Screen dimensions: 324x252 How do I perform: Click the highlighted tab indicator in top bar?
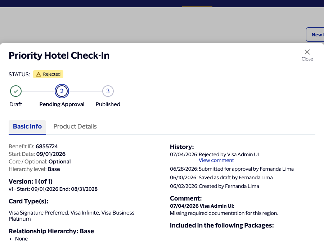(x=197, y=7)
